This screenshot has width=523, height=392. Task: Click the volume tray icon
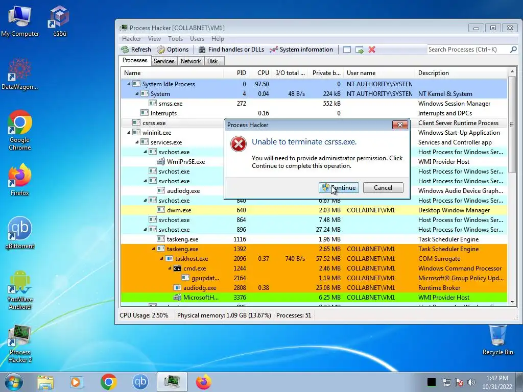click(471, 382)
